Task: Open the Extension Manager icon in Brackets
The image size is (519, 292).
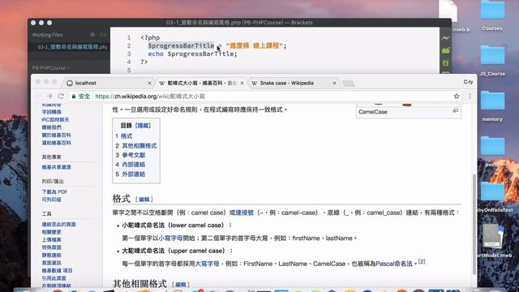Action: (445, 50)
